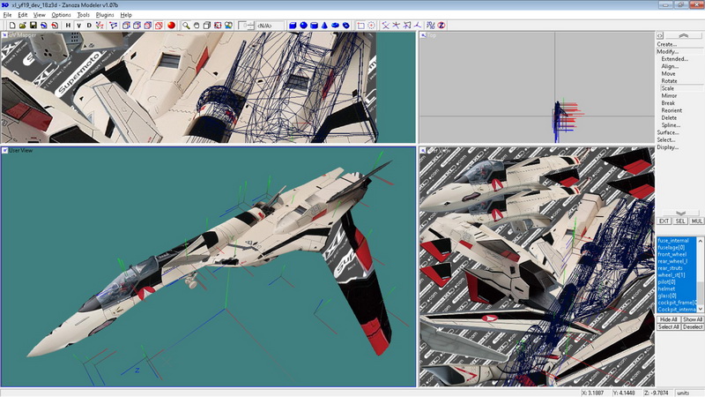Click the toolbar numeric spinner field
This screenshot has width=705, height=397.
coord(246,26)
